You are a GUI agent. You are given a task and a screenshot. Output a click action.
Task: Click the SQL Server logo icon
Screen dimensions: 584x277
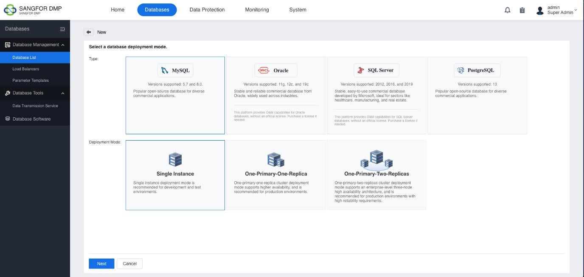point(361,70)
